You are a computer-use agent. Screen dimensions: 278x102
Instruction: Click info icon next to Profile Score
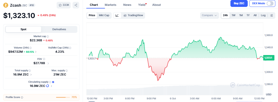click(22, 97)
